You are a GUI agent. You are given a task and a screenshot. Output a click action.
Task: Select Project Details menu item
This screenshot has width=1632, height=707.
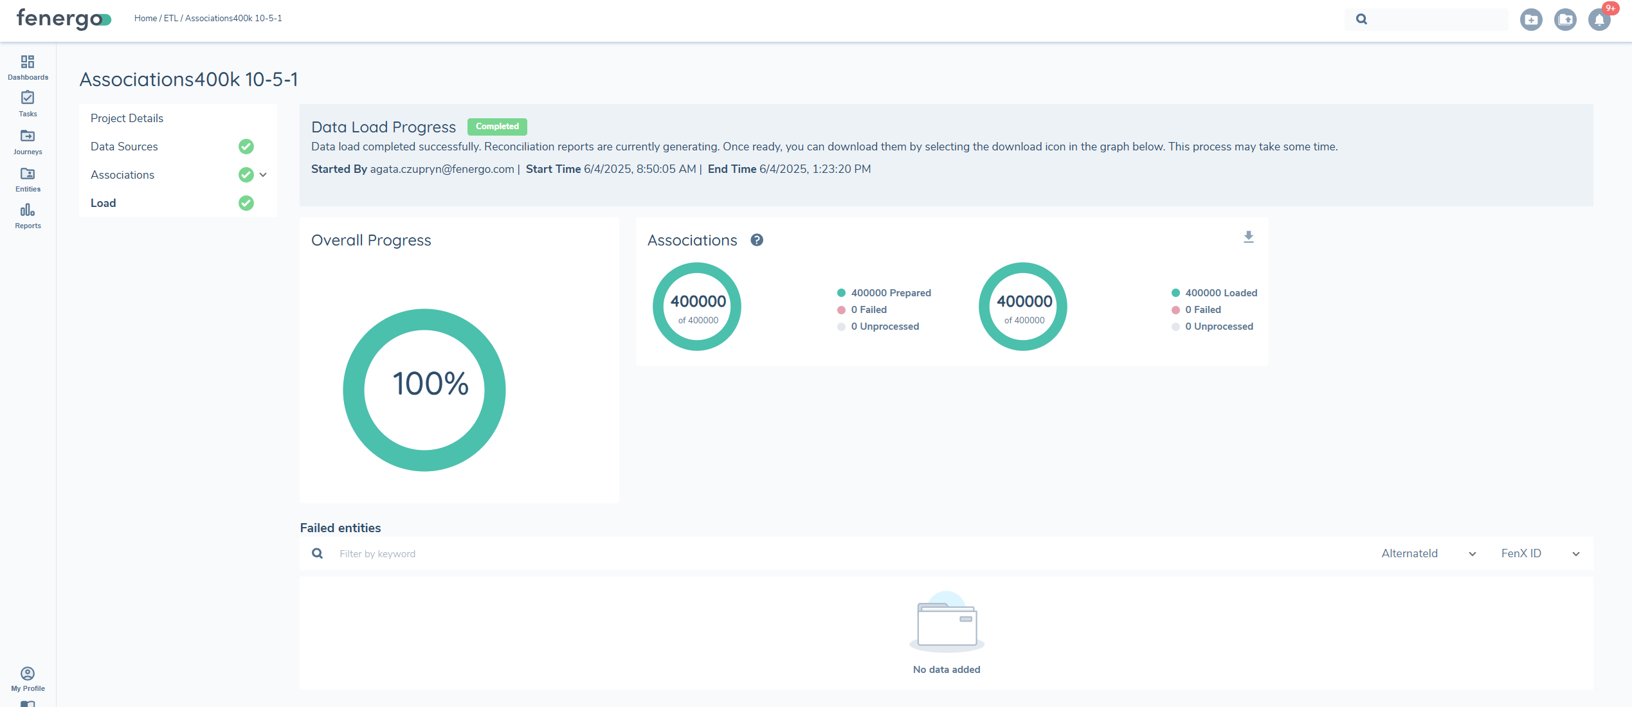click(x=127, y=118)
